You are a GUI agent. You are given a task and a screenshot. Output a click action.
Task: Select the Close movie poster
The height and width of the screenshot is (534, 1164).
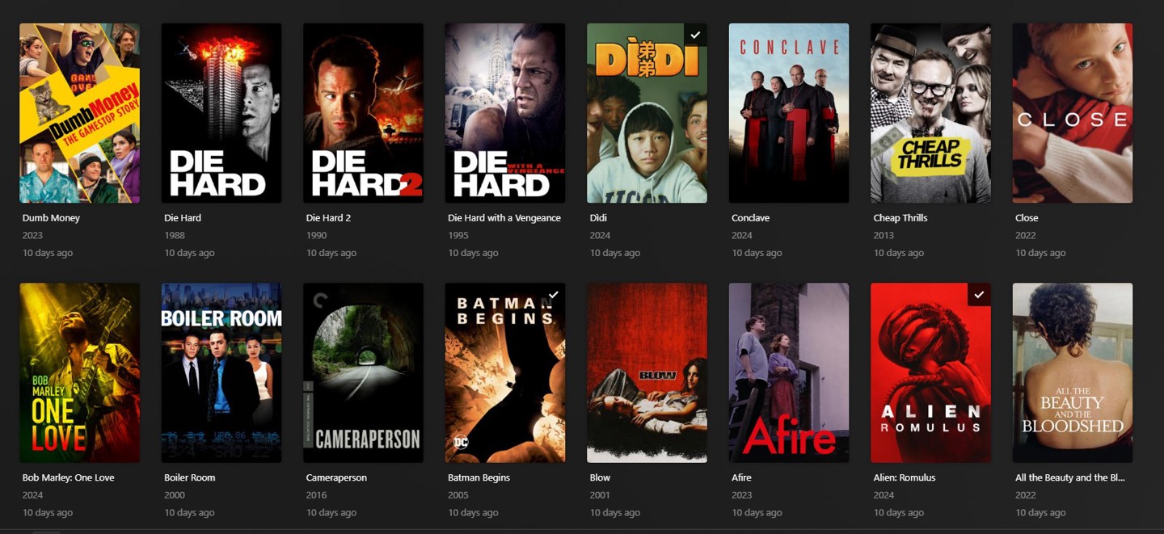coord(1073,113)
